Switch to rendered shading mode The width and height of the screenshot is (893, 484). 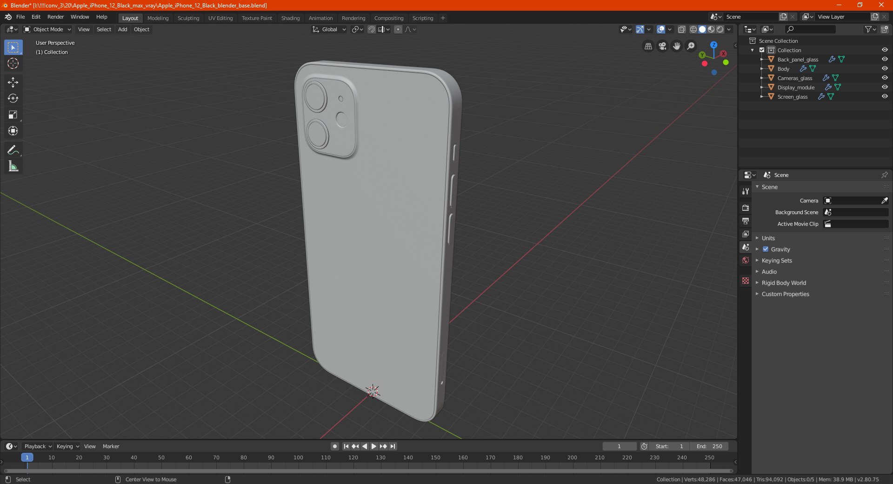tap(720, 29)
